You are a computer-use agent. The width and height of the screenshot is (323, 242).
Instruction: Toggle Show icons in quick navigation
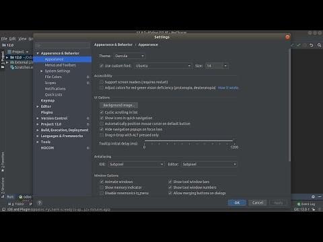pos(102,118)
